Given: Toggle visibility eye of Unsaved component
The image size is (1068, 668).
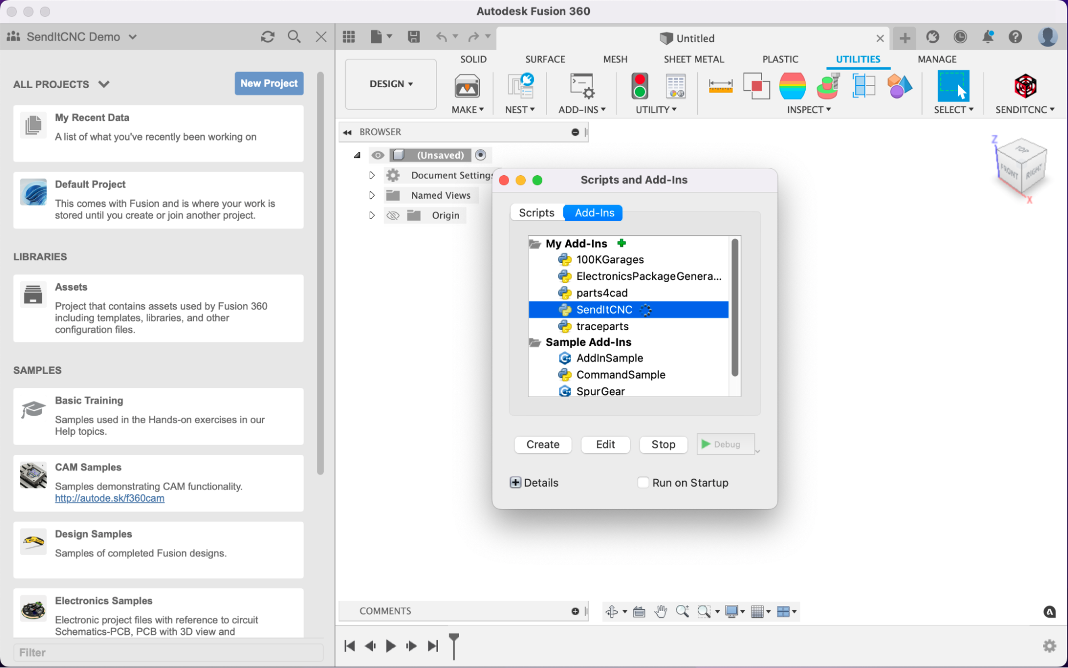Looking at the screenshot, I should point(378,156).
